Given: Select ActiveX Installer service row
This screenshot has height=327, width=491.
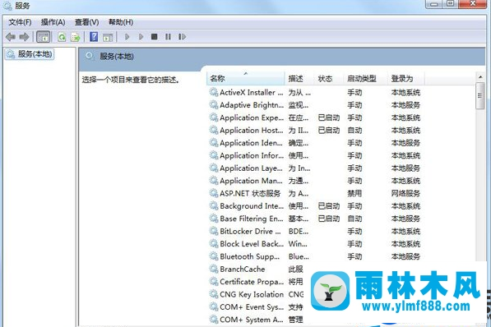Looking at the screenshot, I should (x=315, y=92).
